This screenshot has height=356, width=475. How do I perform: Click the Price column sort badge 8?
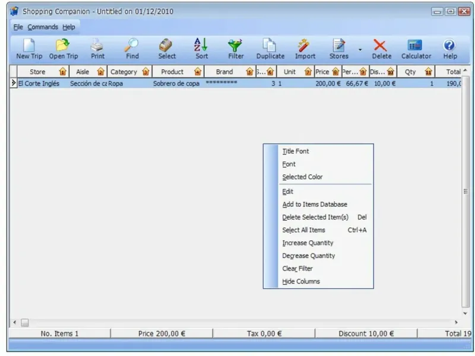335,72
